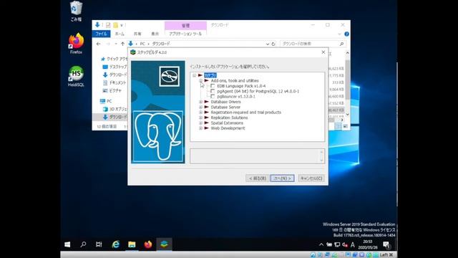This screenshot has height=258, width=458.
Task: Click volume icon in system tray
Action: coord(345,244)
